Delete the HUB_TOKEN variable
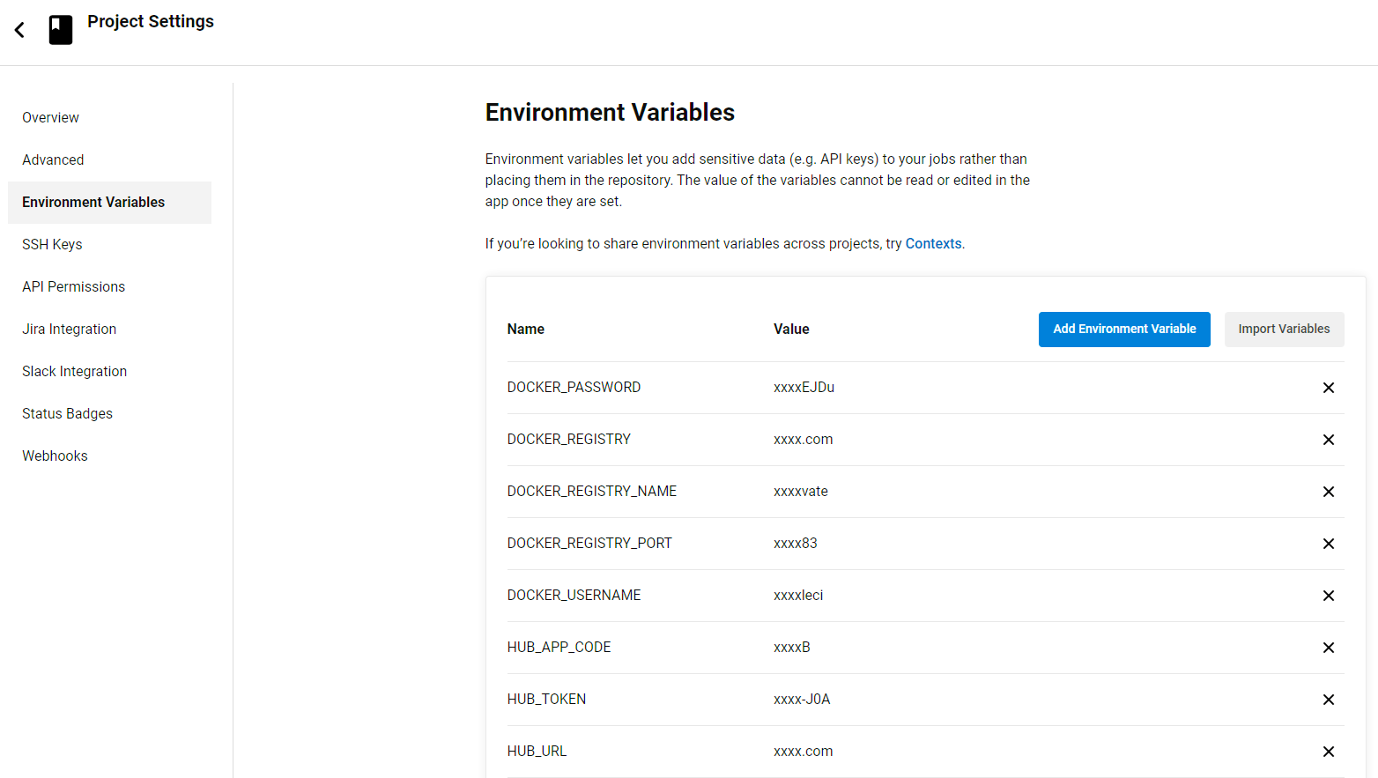Image resolution: width=1378 pixels, height=778 pixels. (x=1328, y=700)
